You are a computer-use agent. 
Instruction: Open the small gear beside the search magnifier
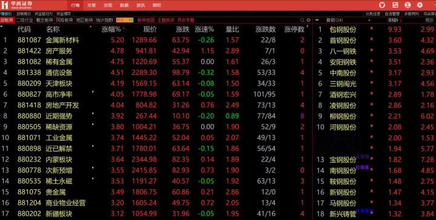309,20
